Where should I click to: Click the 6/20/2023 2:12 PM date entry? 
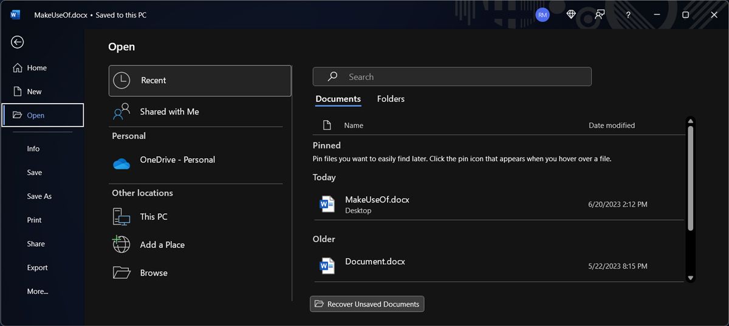(x=618, y=205)
